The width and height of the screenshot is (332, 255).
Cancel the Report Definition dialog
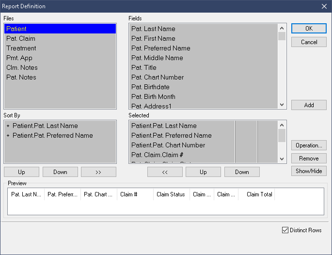pos(309,42)
